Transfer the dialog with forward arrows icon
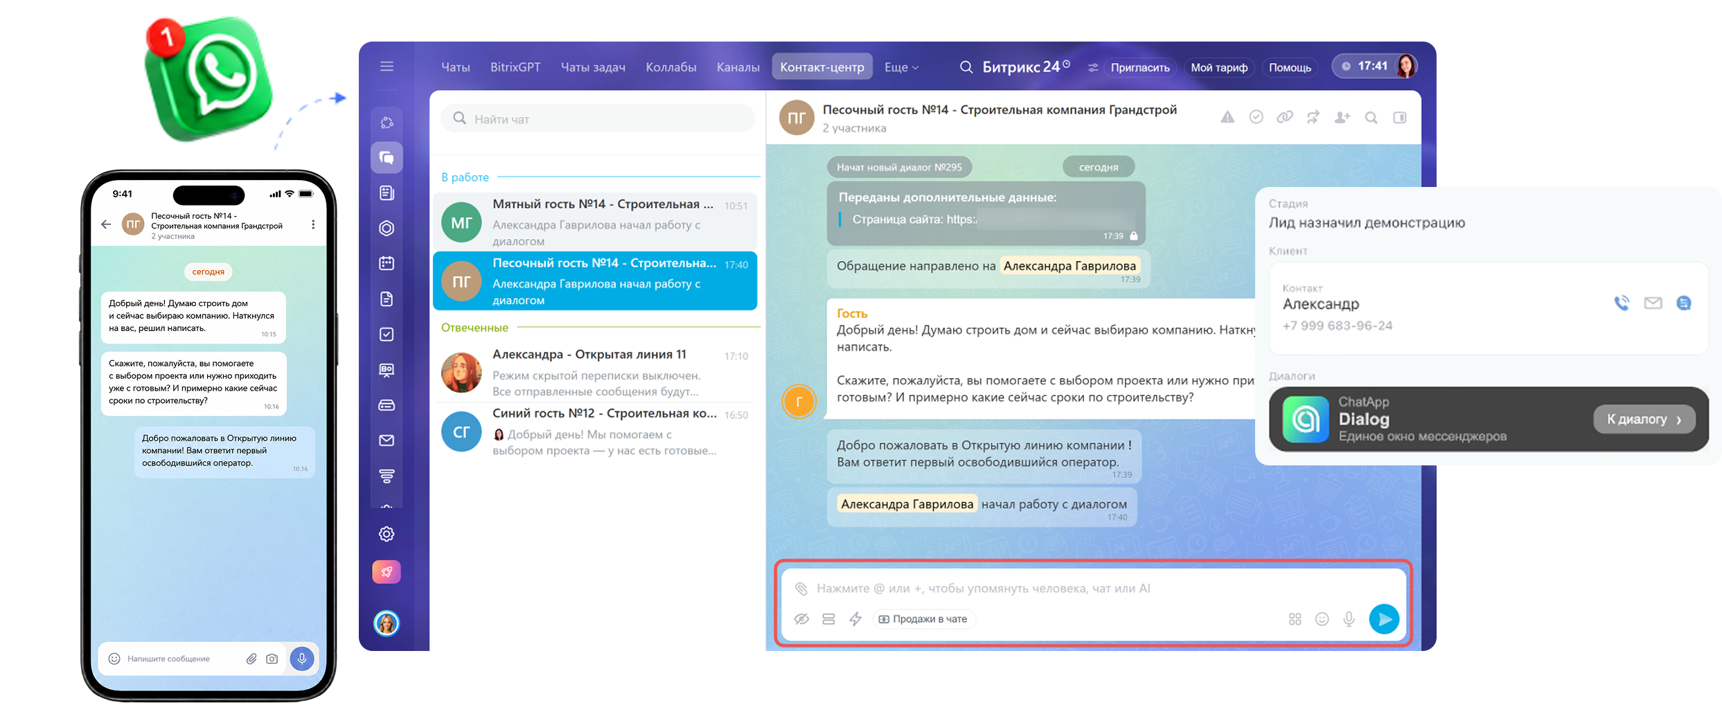1722x705 pixels. [1313, 117]
